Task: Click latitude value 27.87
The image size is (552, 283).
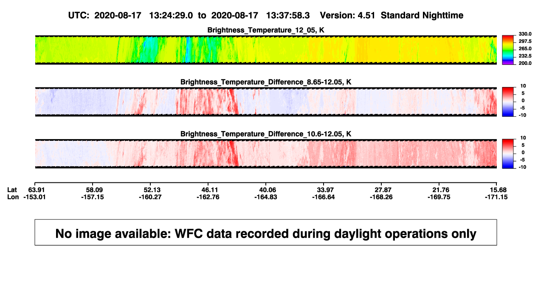Action: 382,189
